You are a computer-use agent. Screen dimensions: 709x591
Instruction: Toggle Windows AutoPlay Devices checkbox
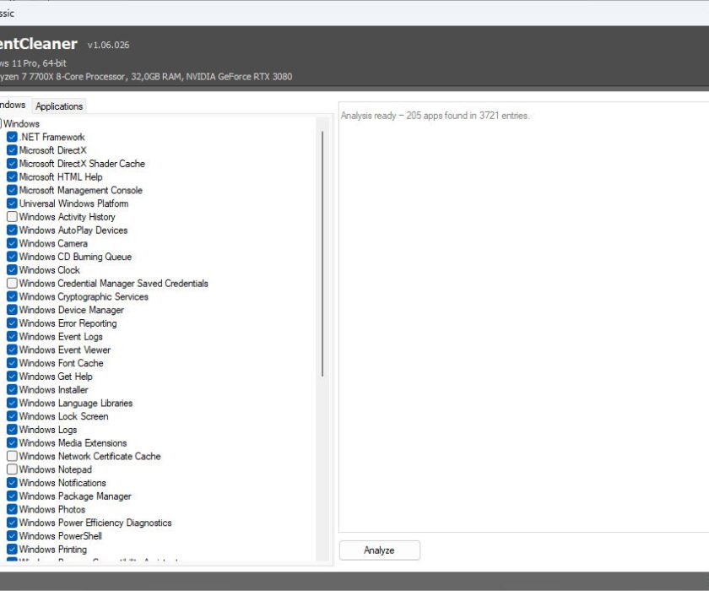[12, 230]
